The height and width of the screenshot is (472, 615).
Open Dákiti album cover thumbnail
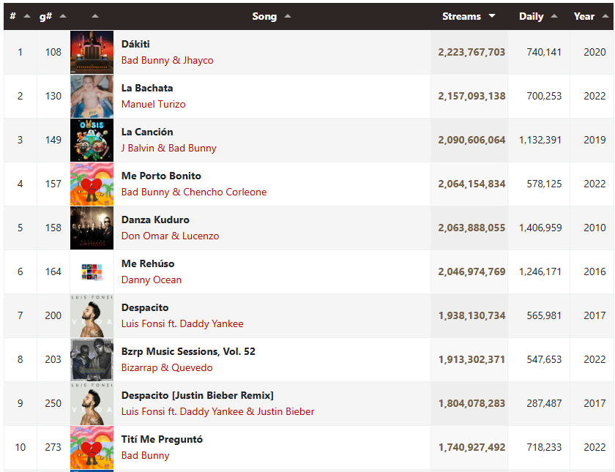click(x=92, y=52)
